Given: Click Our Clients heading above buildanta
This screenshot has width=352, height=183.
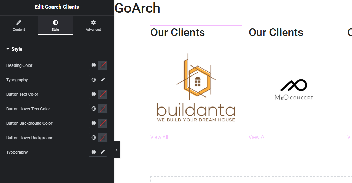Looking at the screenshot, I should pos(178,32).
